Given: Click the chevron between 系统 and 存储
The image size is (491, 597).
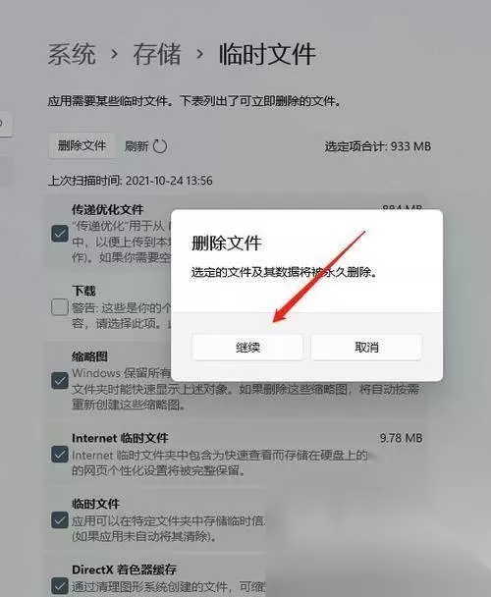Looking at the screenshot, I should point(114,54).
